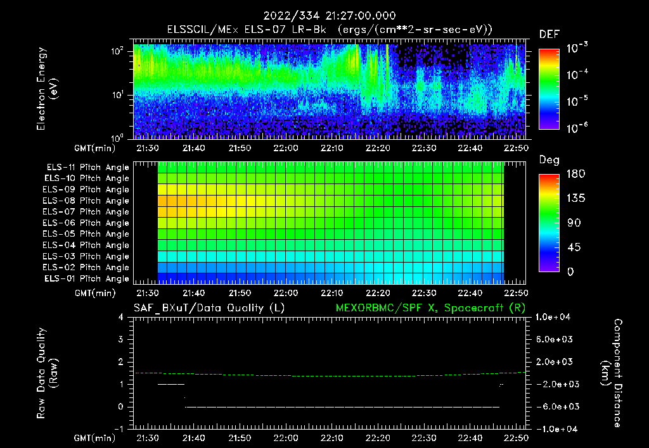Click the 90 value on Deg scale
649x448 pixels.
(x=574, y=223)
